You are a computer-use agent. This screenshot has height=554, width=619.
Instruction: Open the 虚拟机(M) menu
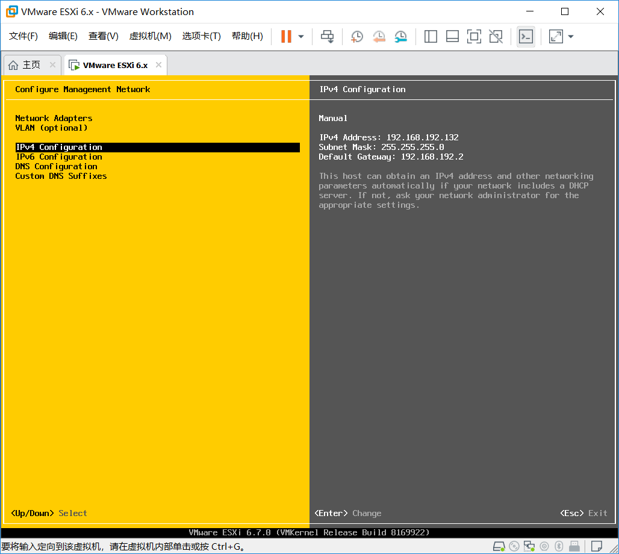(151, 36)
